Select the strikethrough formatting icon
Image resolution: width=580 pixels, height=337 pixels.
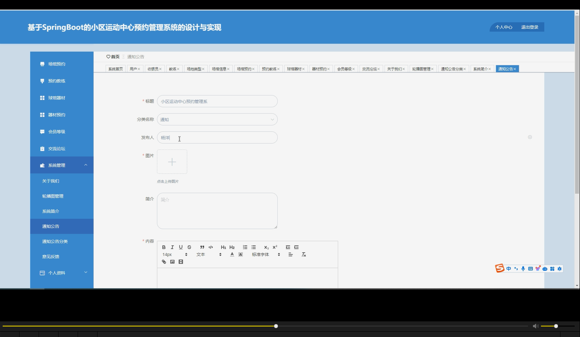coord(189,247)
